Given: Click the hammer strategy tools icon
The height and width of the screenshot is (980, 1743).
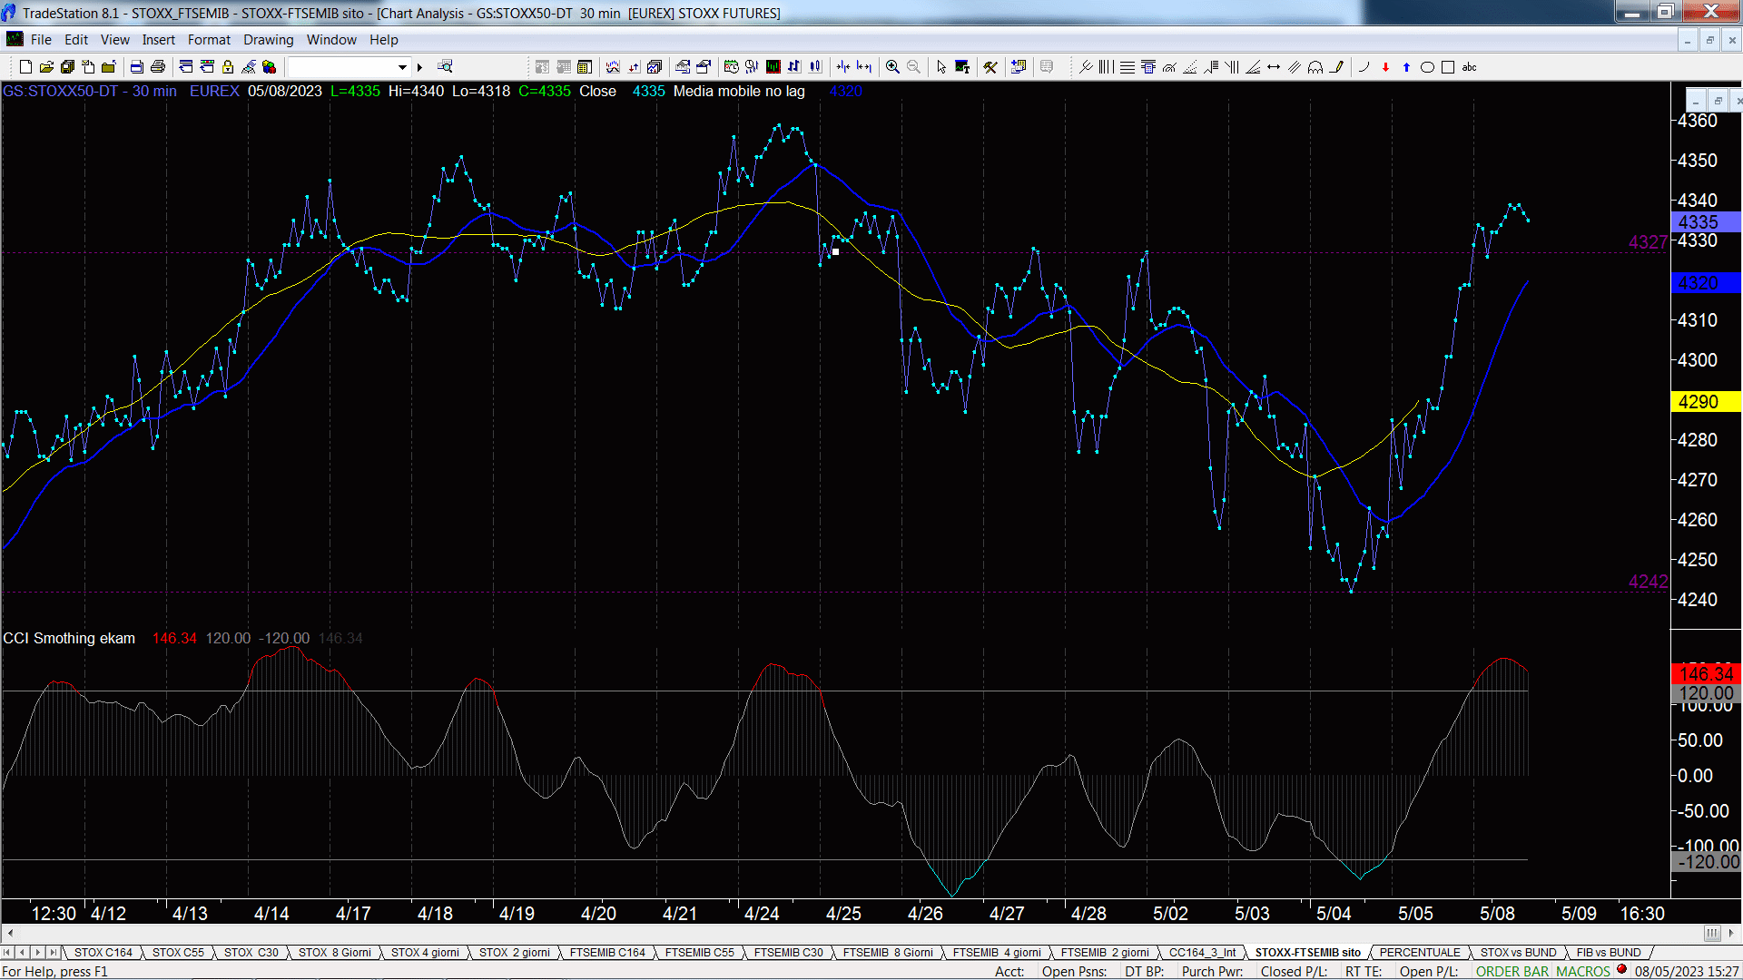Looking at the screenshot, I should point(990,67).
